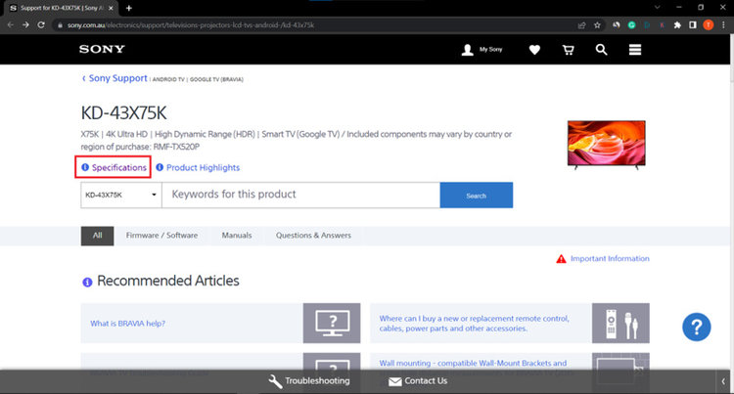Open the Wall mounting brackets article

[x=473, y=363]
